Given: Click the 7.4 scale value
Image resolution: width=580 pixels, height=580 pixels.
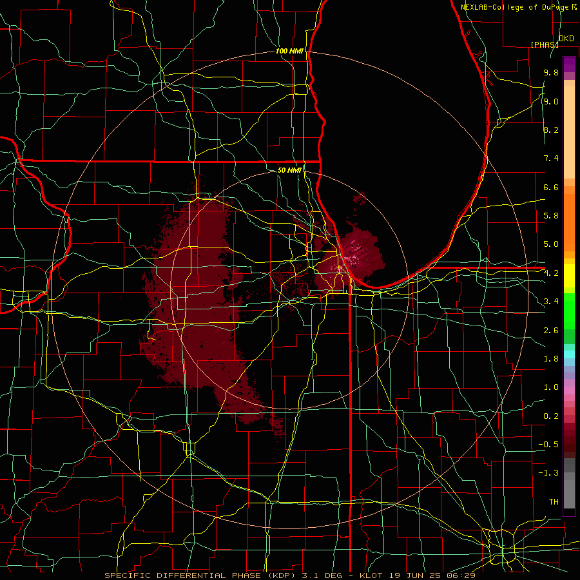Looking at the screenshot, I should tap(551, 159).
